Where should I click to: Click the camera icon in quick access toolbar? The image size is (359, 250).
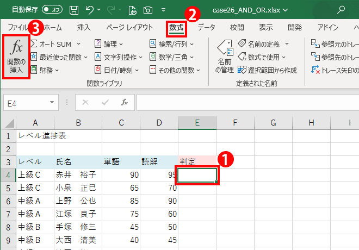point(147,10)
